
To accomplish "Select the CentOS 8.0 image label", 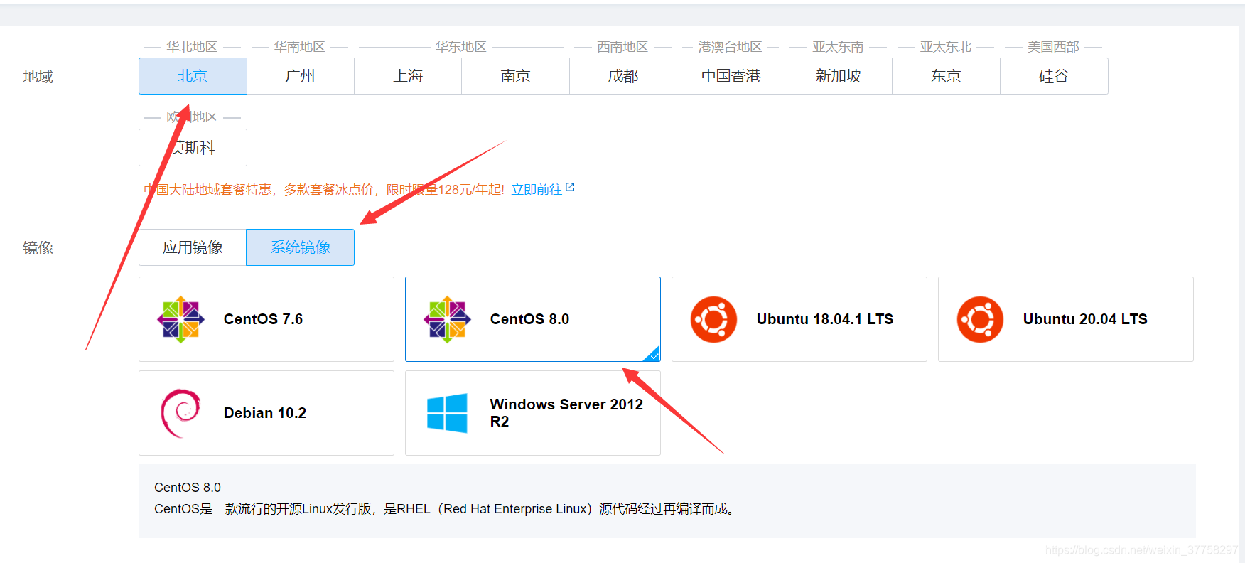I will [529, 319].
